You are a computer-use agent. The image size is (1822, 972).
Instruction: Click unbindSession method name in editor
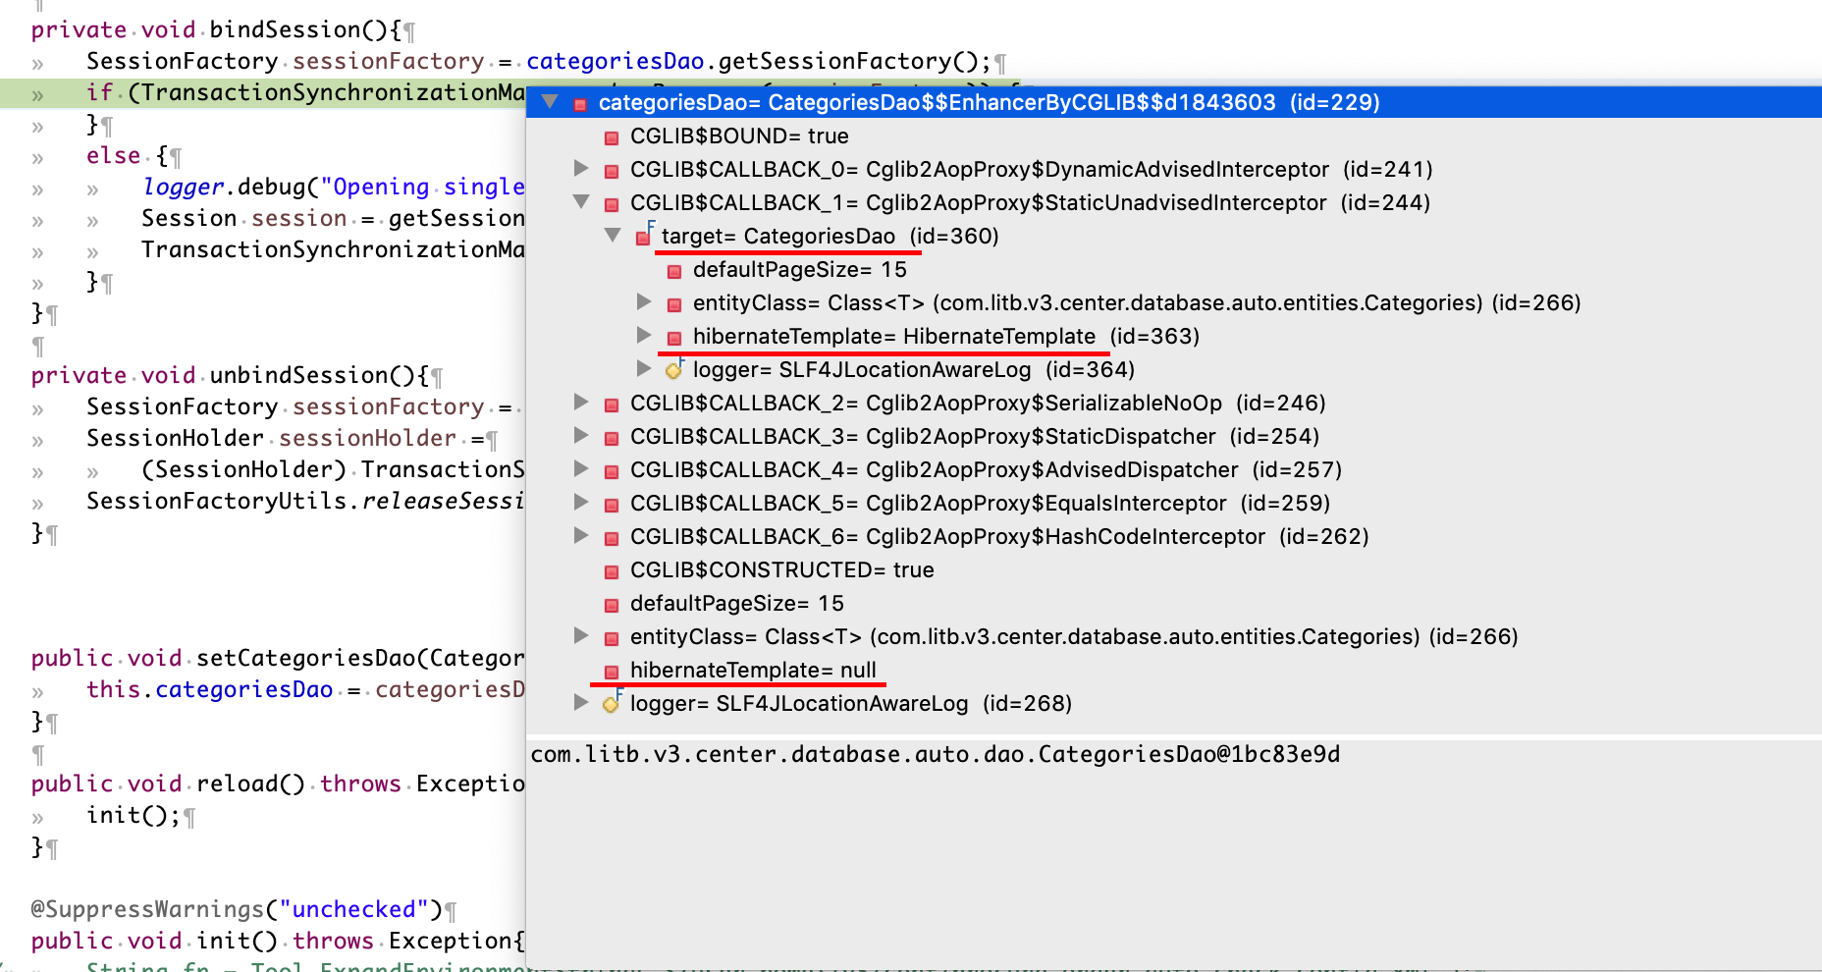(298, 375)
